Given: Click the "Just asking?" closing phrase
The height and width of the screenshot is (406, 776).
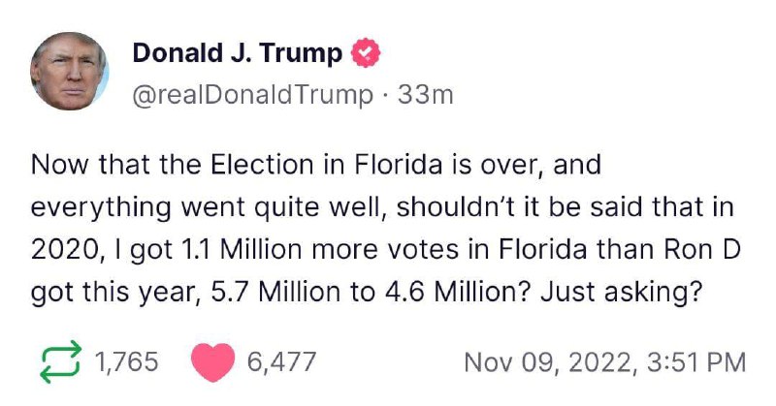Looking at the screenshot, I should 622,293.
